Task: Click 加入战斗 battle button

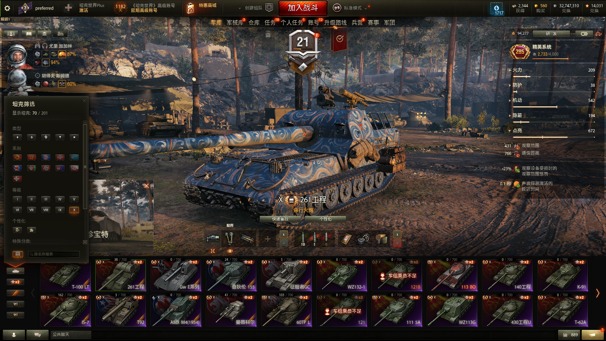Action: pyautogui.click(x=303, y=8)
